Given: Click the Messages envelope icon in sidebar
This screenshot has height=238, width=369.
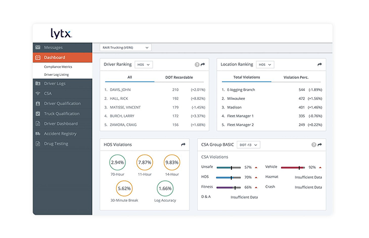Looking at the screenshot, I should pyautogui.click(x=38, y=47).
